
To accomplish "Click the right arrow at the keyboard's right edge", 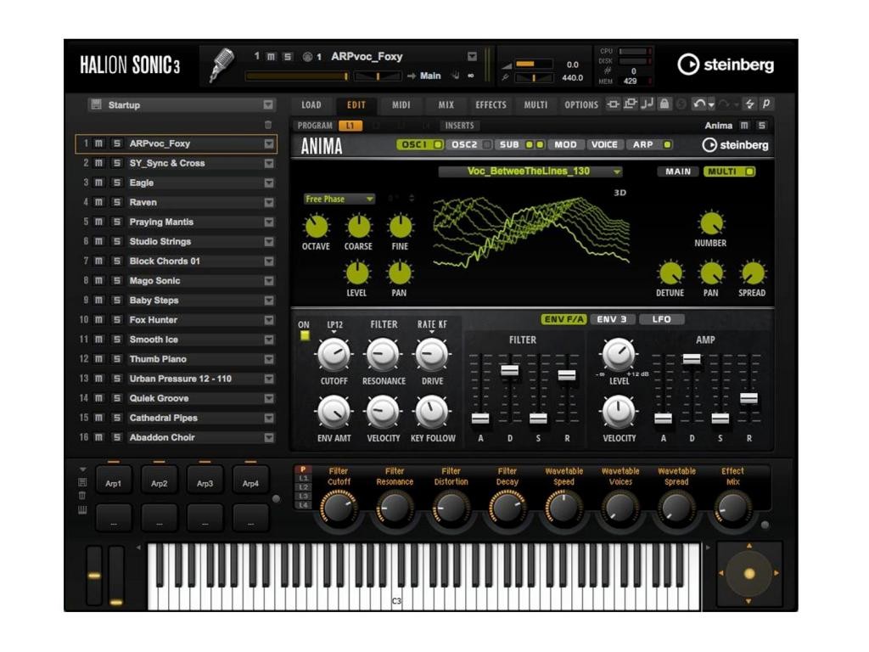I will (x=708, y=548).
